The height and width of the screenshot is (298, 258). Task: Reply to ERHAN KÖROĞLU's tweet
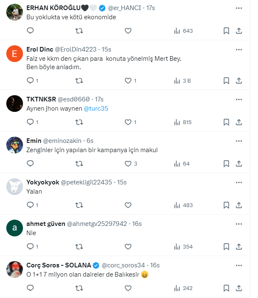pos(30,31)
